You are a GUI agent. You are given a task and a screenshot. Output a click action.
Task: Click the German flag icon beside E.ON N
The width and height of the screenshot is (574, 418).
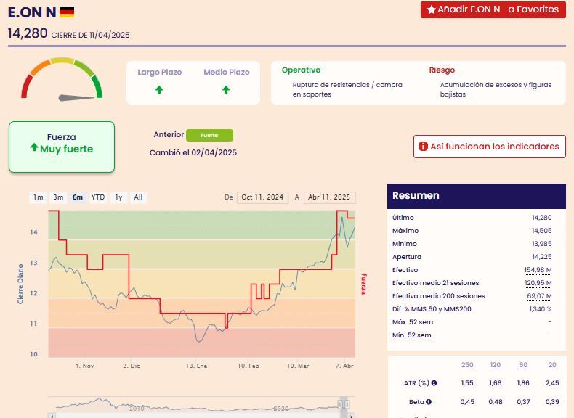(x=67, y=12)
